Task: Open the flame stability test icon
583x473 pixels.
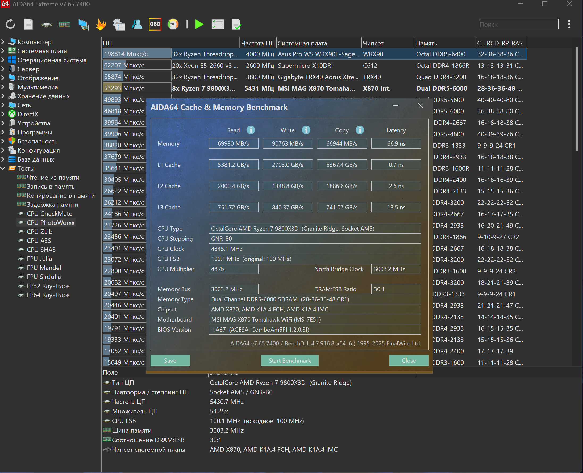Action: [101, 24]
